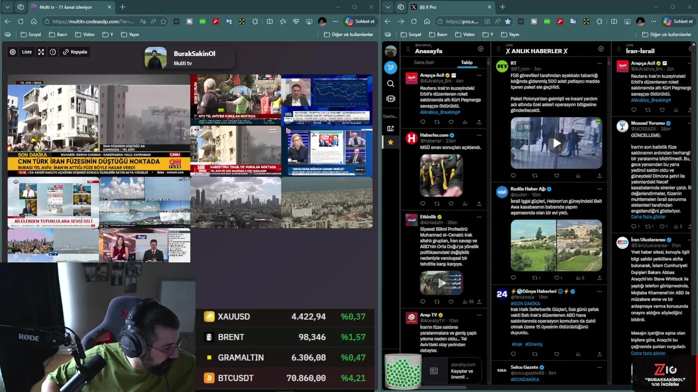Image resolution: width=698 pixels, height=392 pixels.
Task: Toggle fullscreen expand icon in Multi tv
Action: click(x=41, y=52)
